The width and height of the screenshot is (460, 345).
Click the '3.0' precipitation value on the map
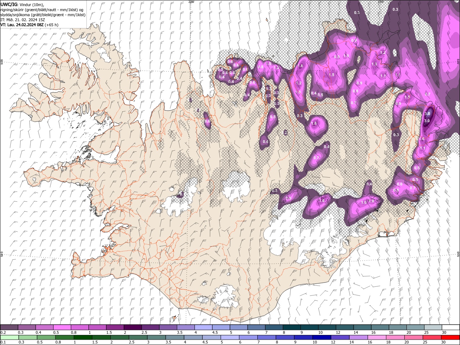[x=427, y=121]
